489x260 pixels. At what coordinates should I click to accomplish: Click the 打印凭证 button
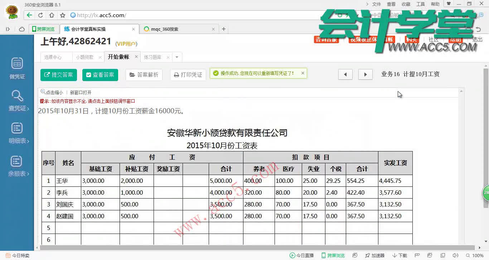coord(188,75)
